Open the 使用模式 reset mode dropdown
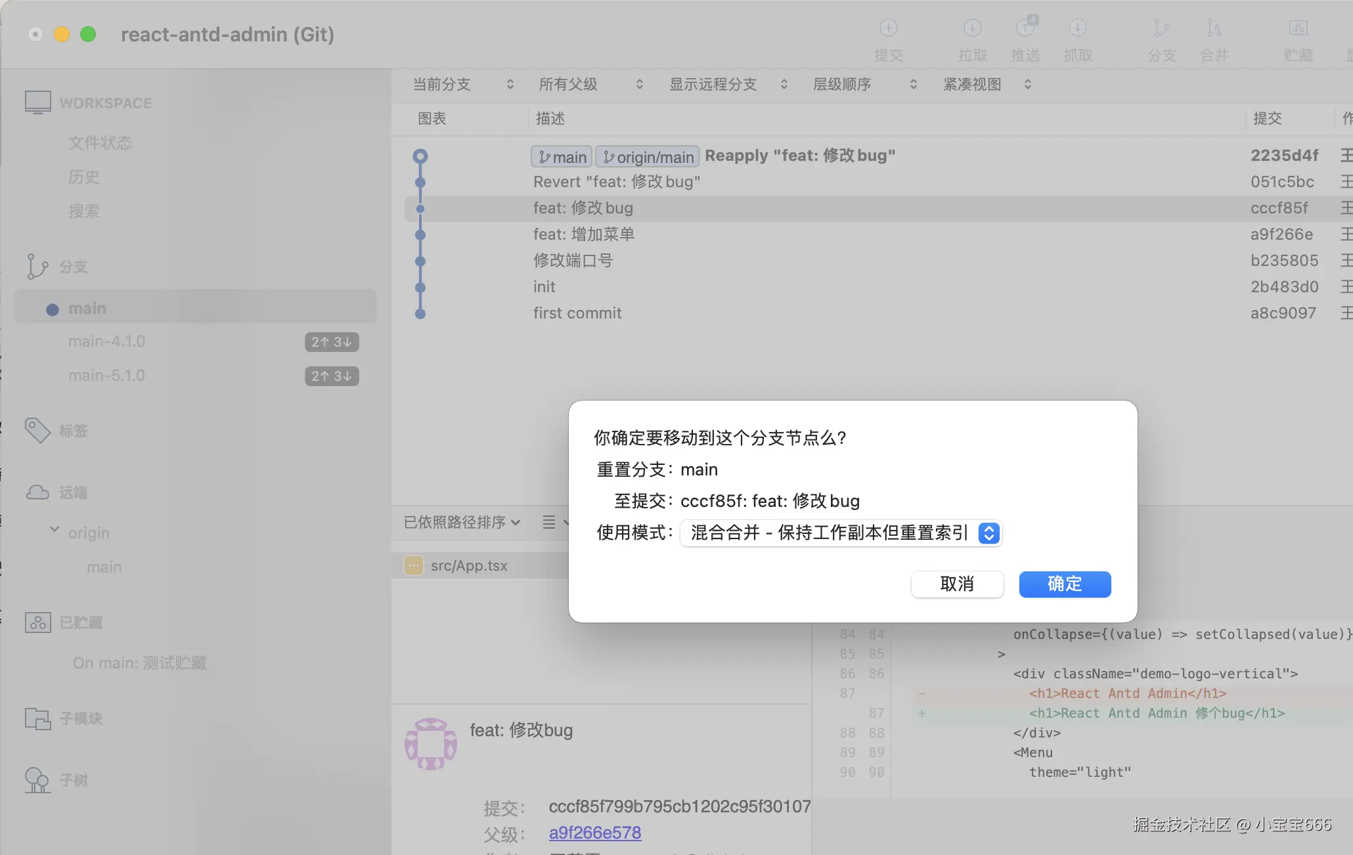This screenshot has width=1353, height=855. click(840, 533)
